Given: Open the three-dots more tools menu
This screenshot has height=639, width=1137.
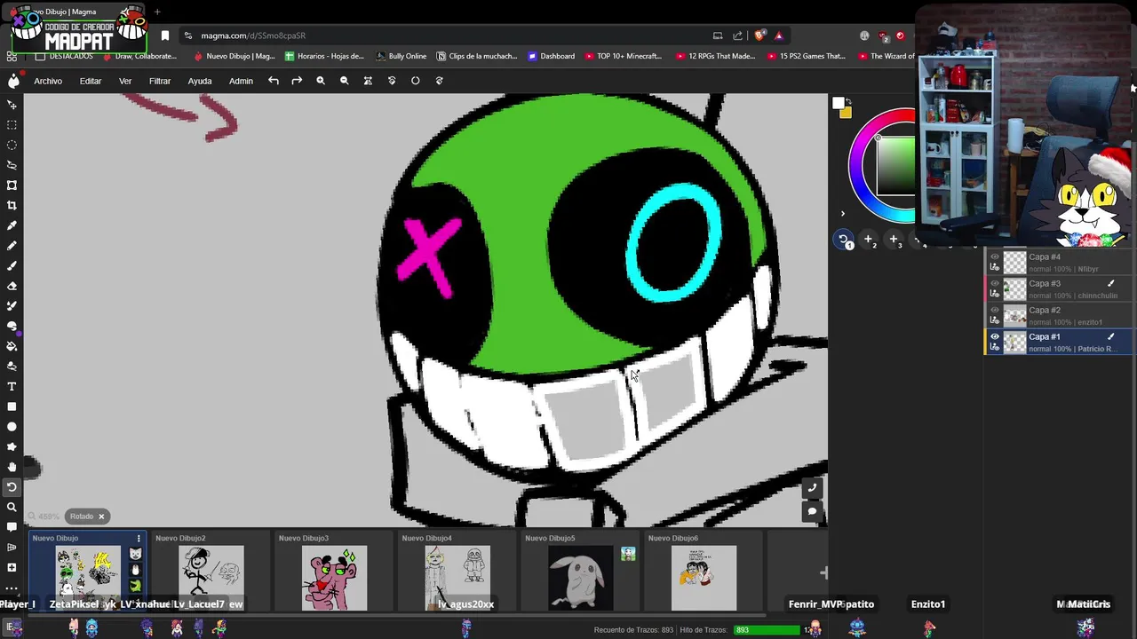Looking at the screenshot, I should 12,588.
